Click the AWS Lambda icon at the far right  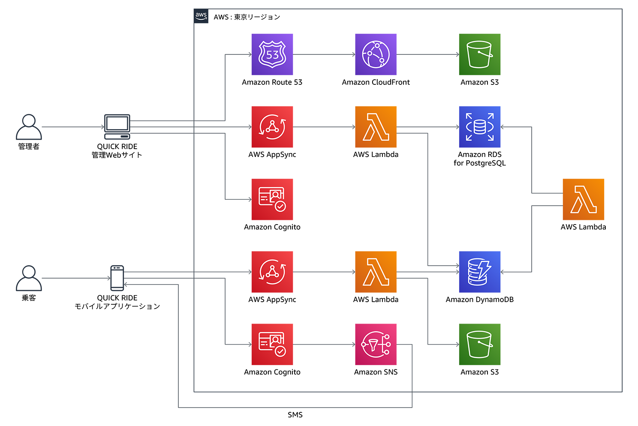pyautogui.click(x=583, y=199)
